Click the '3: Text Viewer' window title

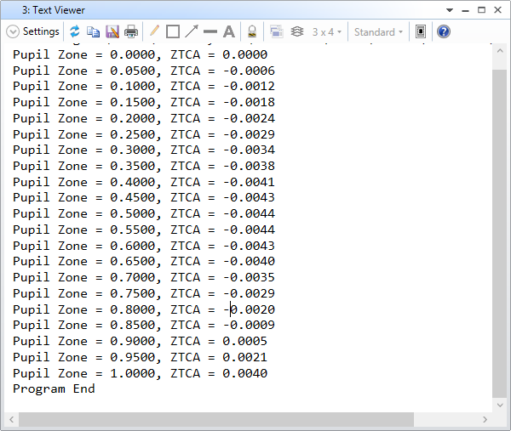(54, 10)
